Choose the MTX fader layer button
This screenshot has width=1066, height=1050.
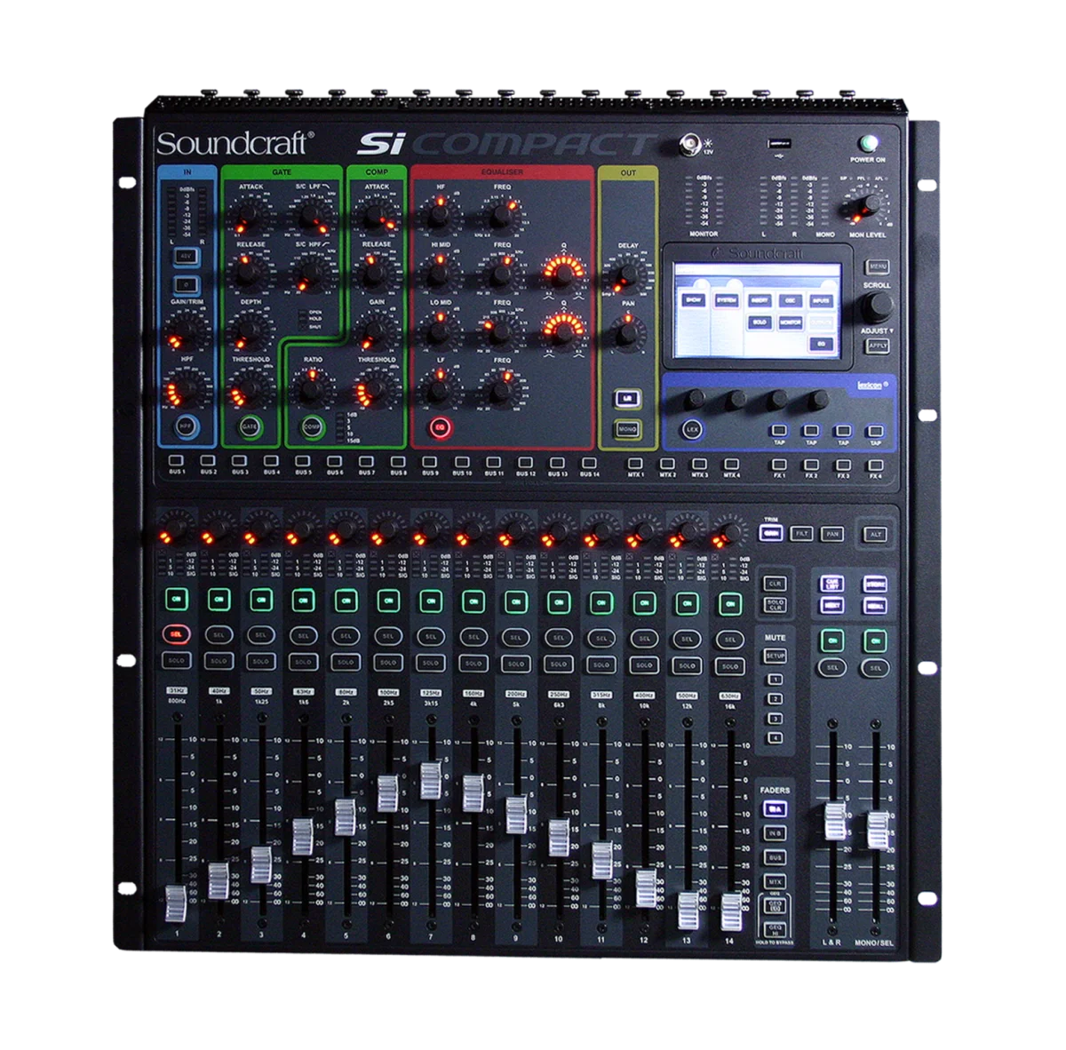[x=775, y=882]
